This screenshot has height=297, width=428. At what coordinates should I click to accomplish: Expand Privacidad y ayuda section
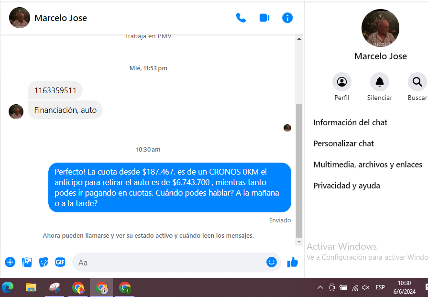point(346,186)
